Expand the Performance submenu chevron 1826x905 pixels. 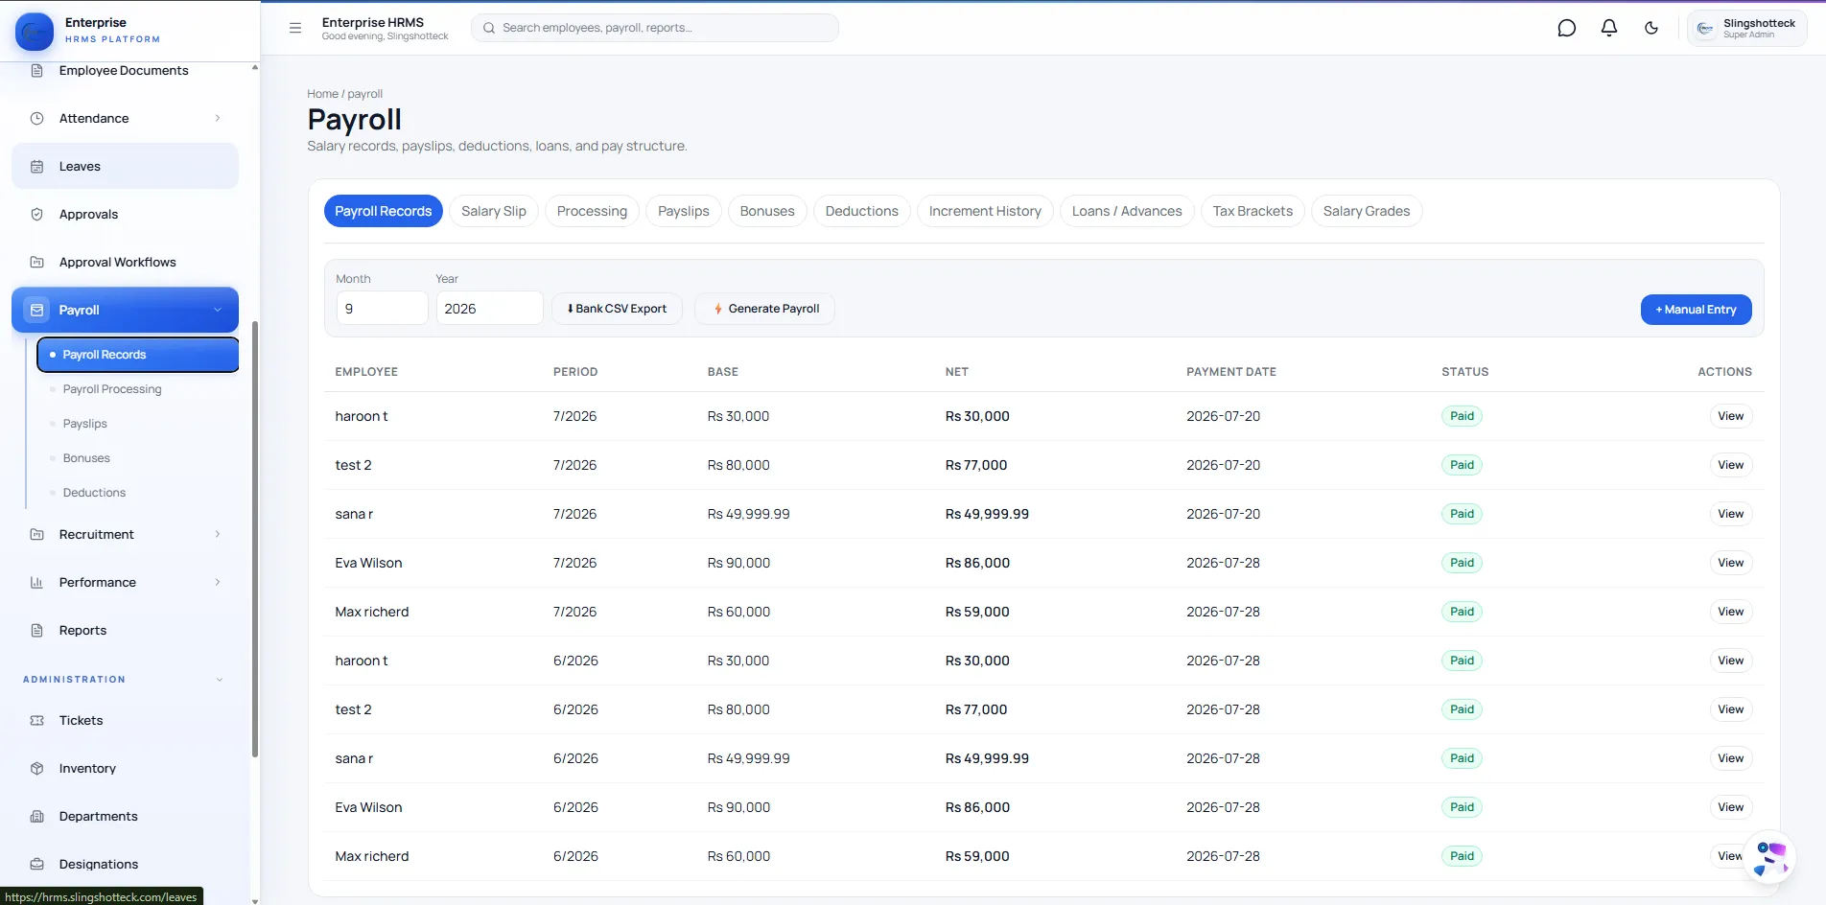pyautogui.click(x=218, y=583)
